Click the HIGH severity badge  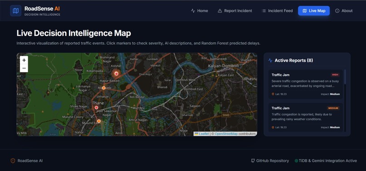(335, 75)
